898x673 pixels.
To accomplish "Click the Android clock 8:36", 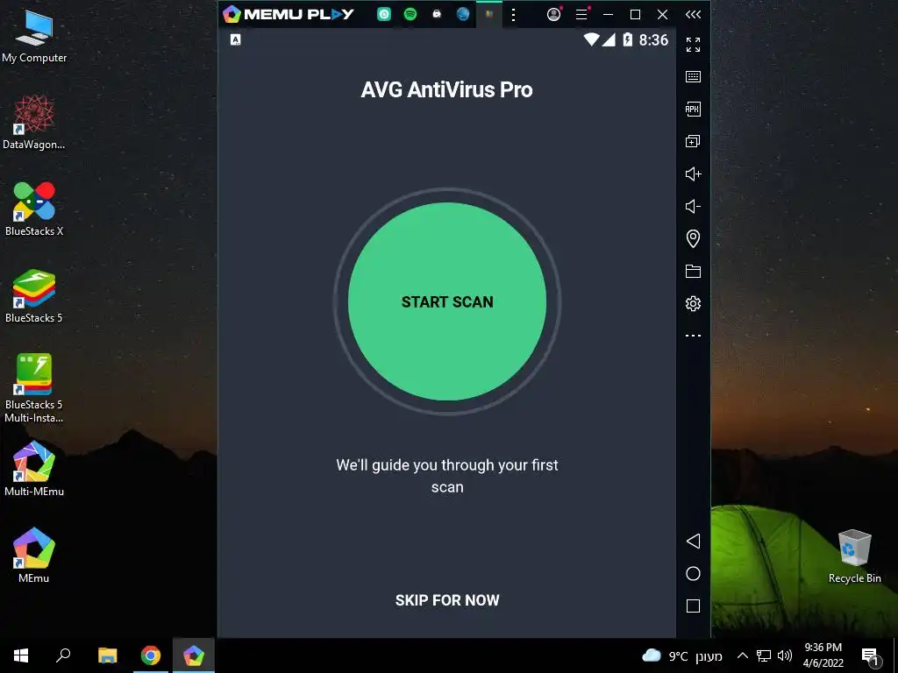I will [x=653, y=39].
